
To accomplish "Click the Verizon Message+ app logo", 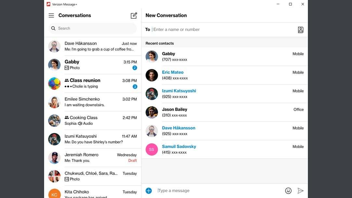I will click(x=48, y=4).
